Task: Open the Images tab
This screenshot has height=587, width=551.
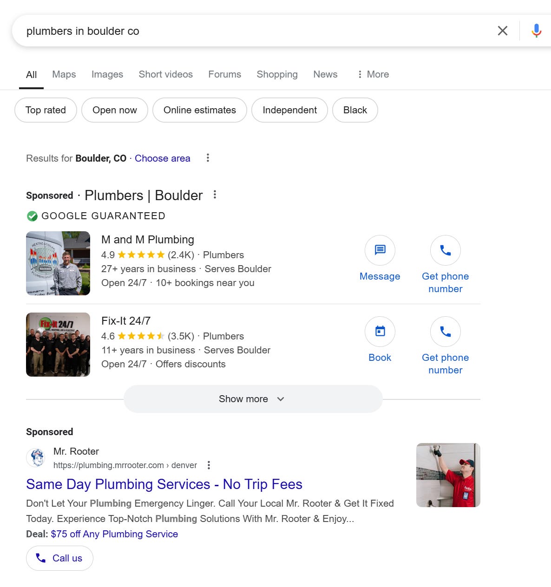Action: (x=107, y=74)
